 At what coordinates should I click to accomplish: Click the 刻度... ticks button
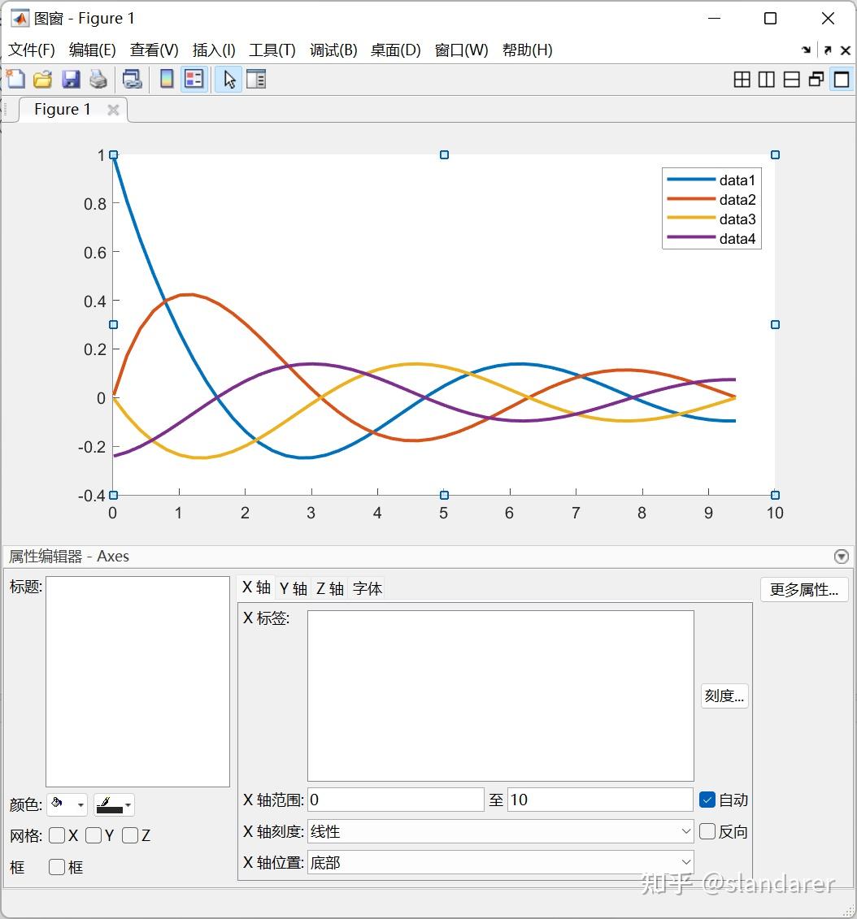tap(723, 696)
